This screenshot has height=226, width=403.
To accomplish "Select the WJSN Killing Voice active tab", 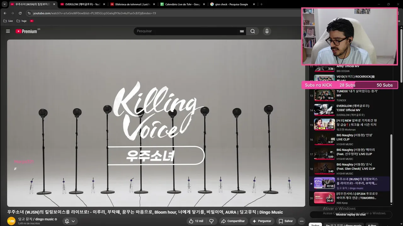I will pyautogui.click(x=32, y=4).
